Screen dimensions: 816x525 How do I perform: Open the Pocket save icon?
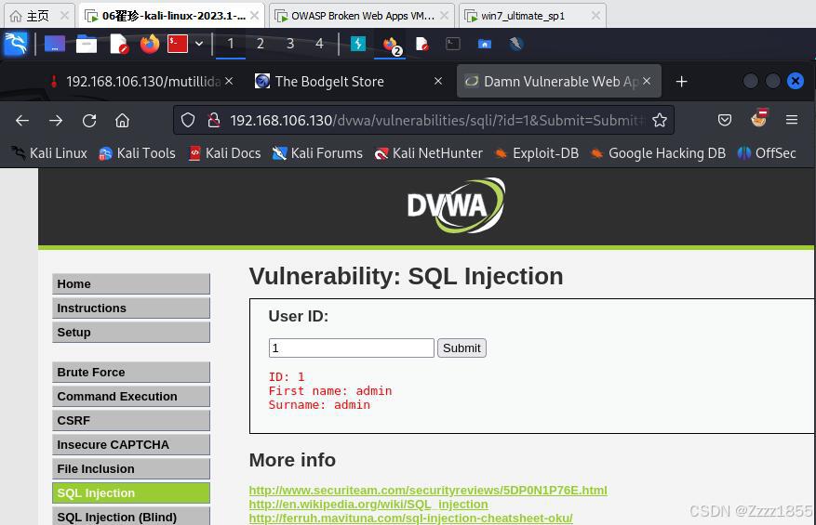(725, 121)
